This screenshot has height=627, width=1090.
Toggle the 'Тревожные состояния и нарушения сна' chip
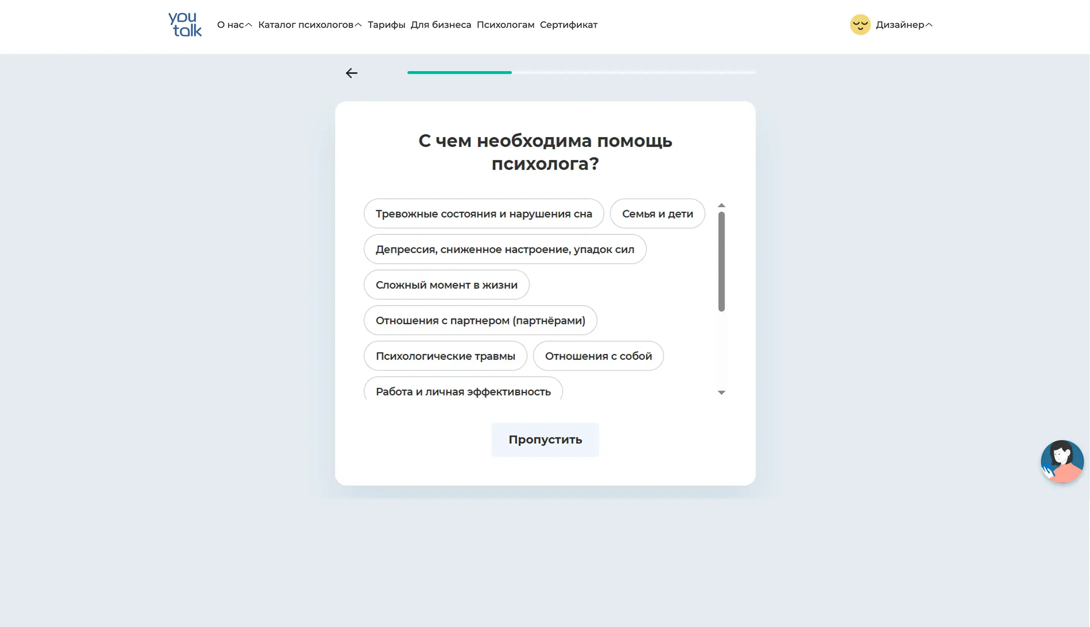pos(483,214)
